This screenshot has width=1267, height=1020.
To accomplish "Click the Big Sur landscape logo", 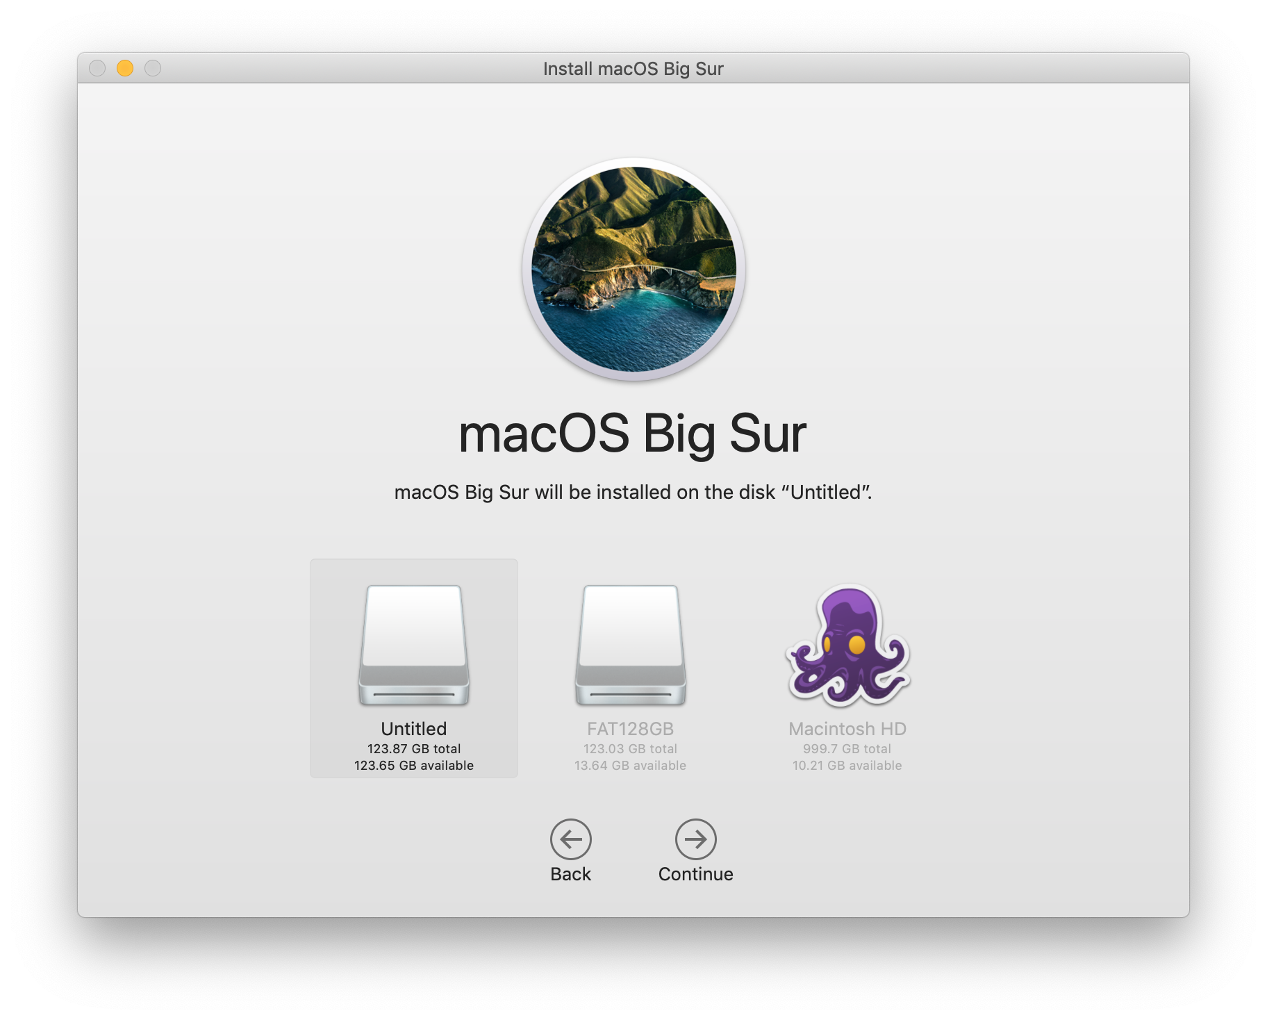I will [x=633, y=270].
